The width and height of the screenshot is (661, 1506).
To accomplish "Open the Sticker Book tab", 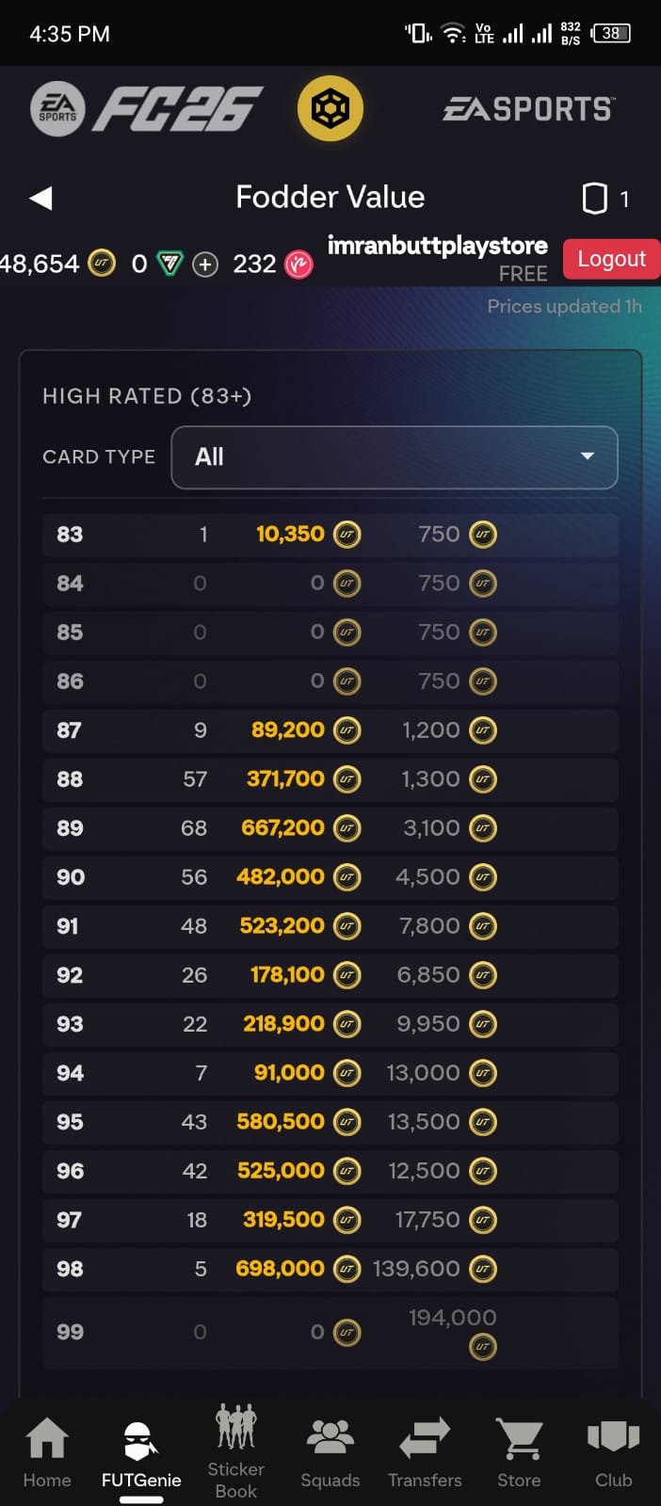I will coord(235,1450).
